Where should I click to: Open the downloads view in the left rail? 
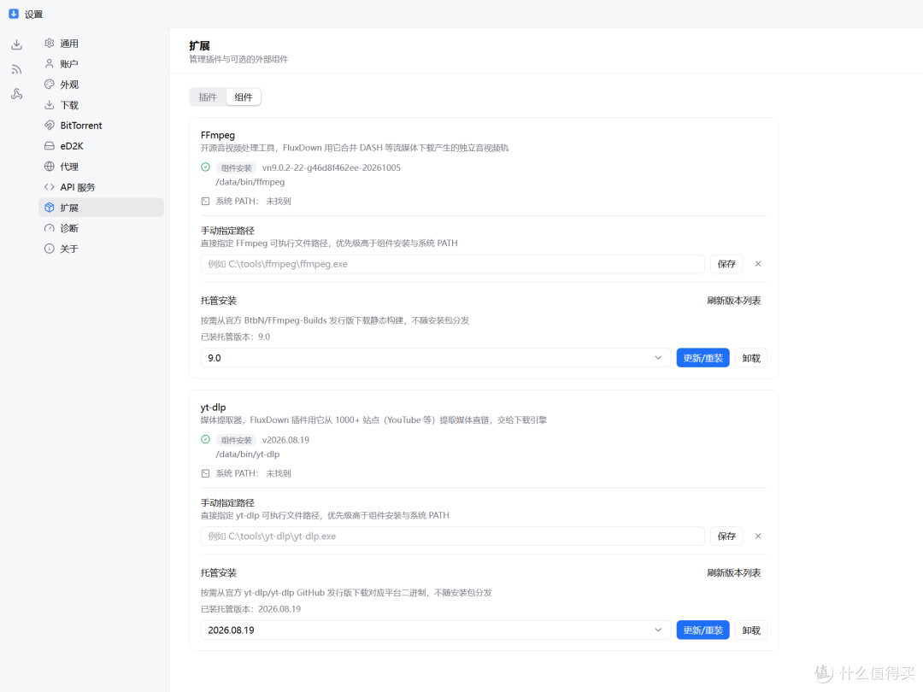pyautogui.click(x=16, y=44)
